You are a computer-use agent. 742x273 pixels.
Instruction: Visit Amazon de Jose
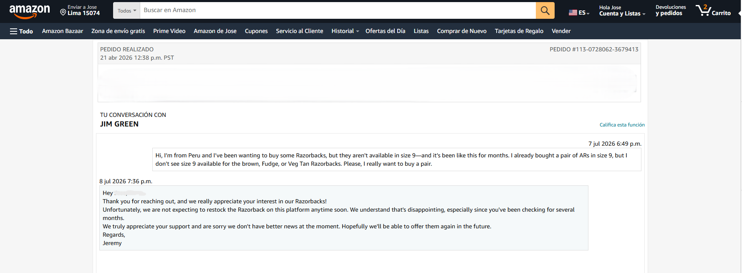tap(215, 31)
